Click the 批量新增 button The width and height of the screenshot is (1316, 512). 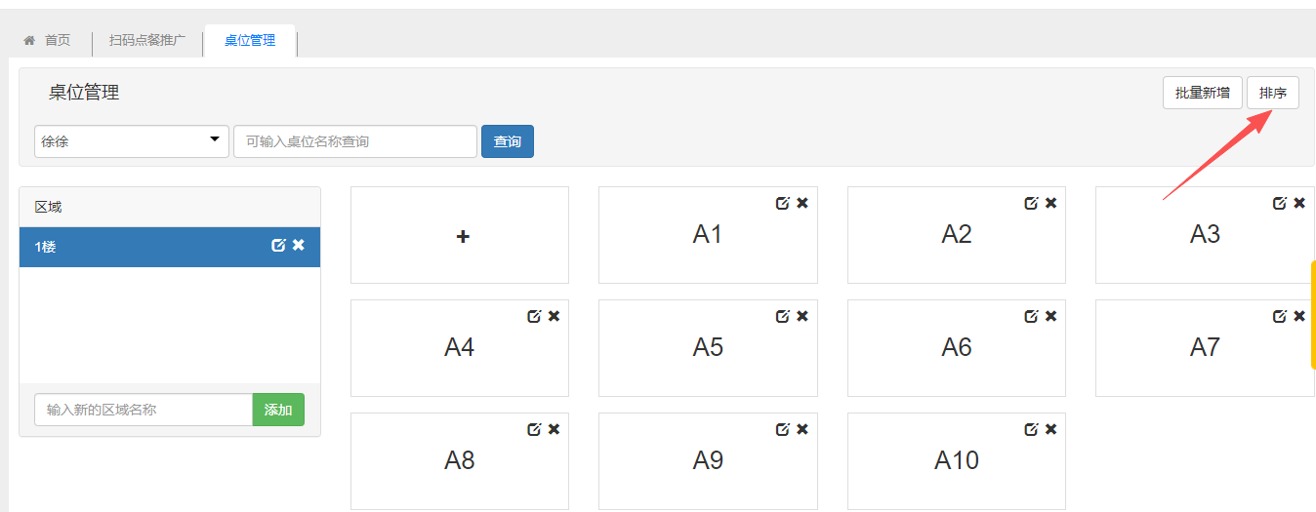tap(1202, 94)
